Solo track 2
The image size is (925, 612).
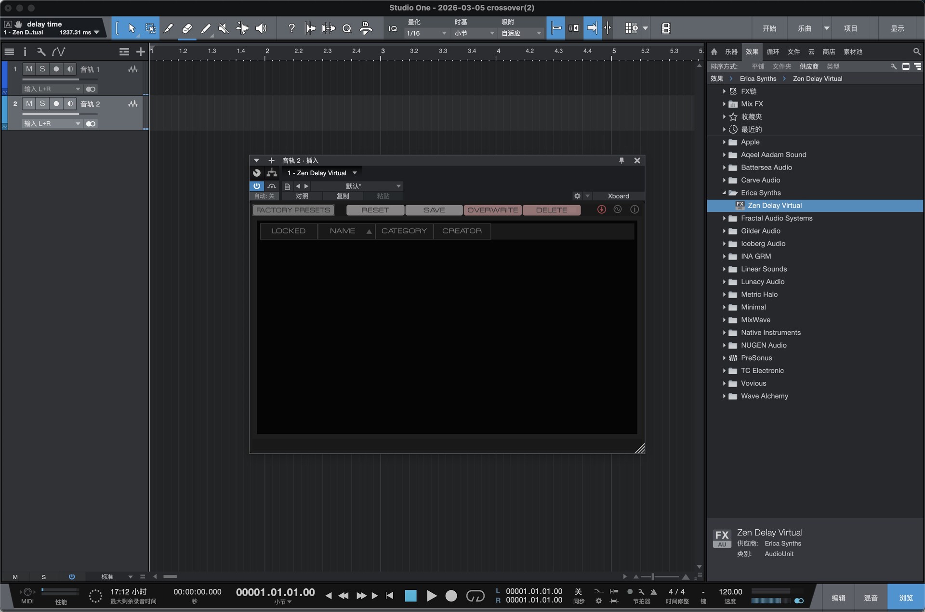click(x=42, y=104)
